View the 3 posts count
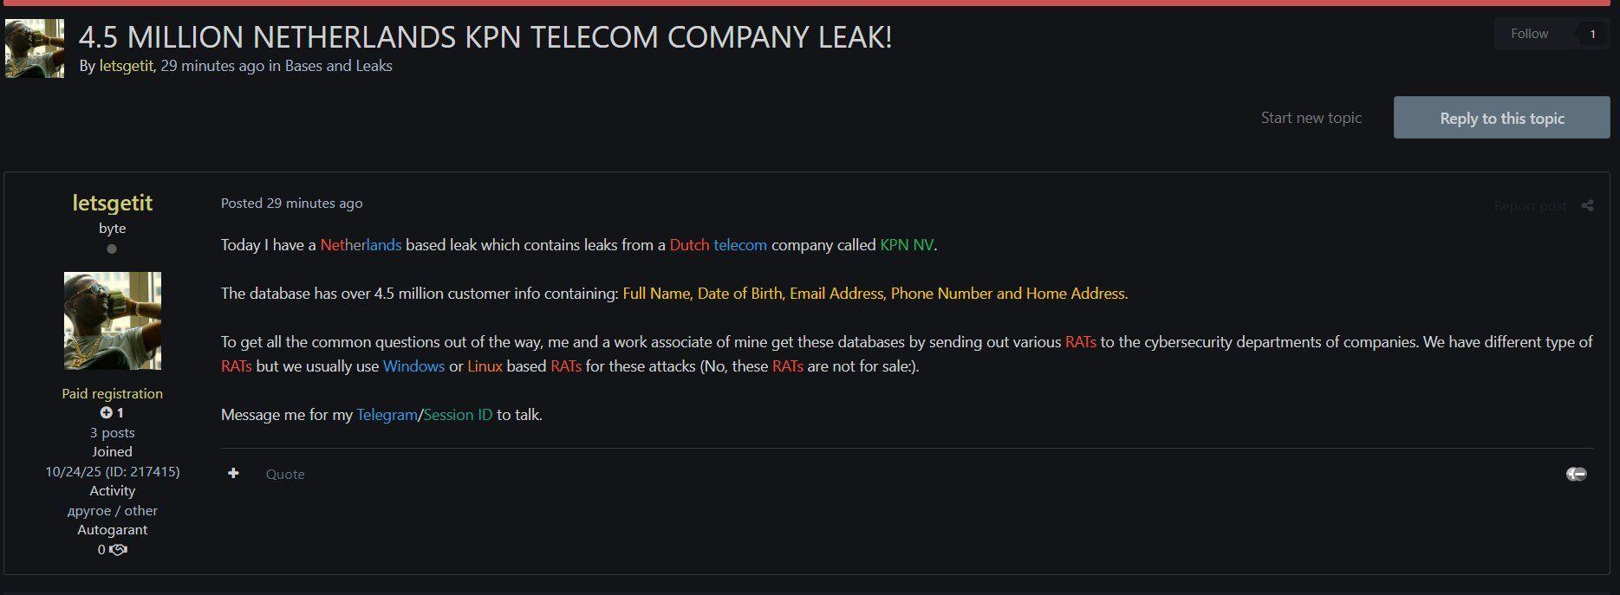Screen dimensions: 1620x595 113,432
